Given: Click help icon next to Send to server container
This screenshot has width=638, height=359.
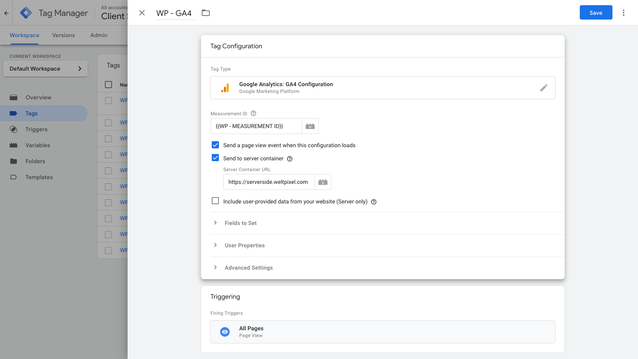Looking at the screenshot, I should (x=290, y=159).
